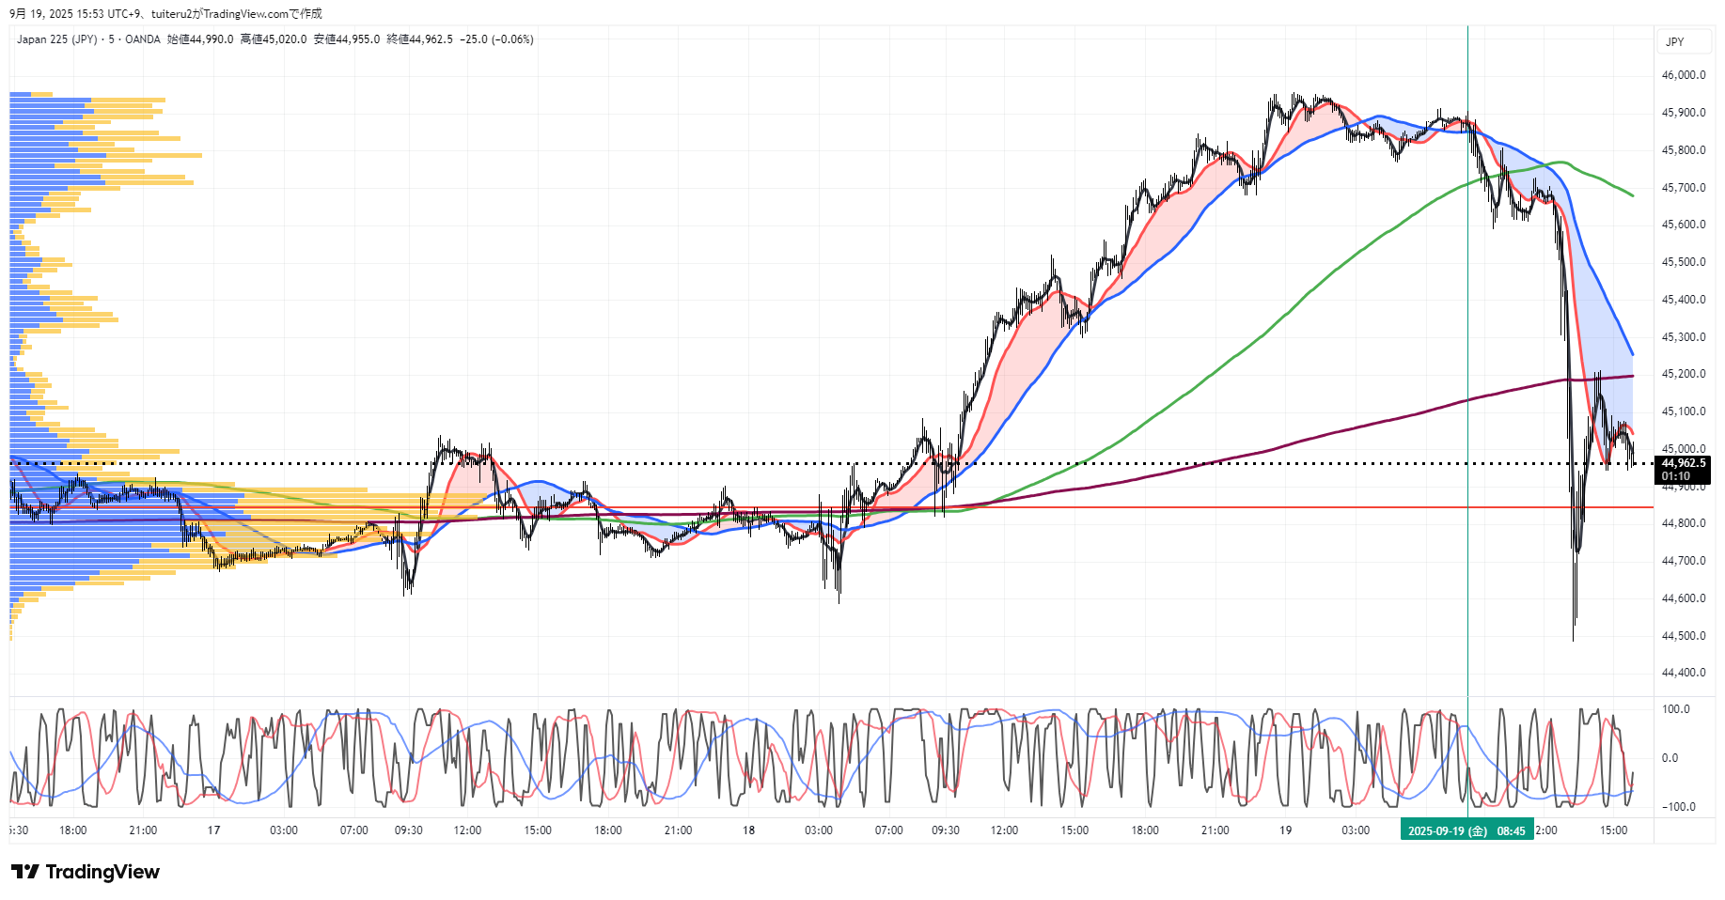Click the 2025-09-19 08:45 crosshair date label
Viewport: 1725px width, 900px height.
click(1466, 830)
